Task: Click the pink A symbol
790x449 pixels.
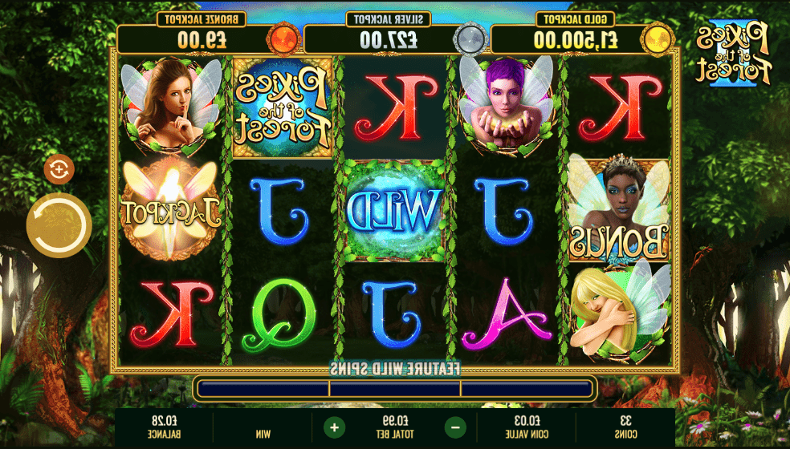Action: pos(506,314)
